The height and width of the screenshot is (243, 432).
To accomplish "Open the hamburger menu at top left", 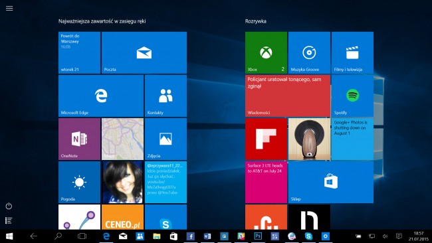I will (x=9, y=8).
